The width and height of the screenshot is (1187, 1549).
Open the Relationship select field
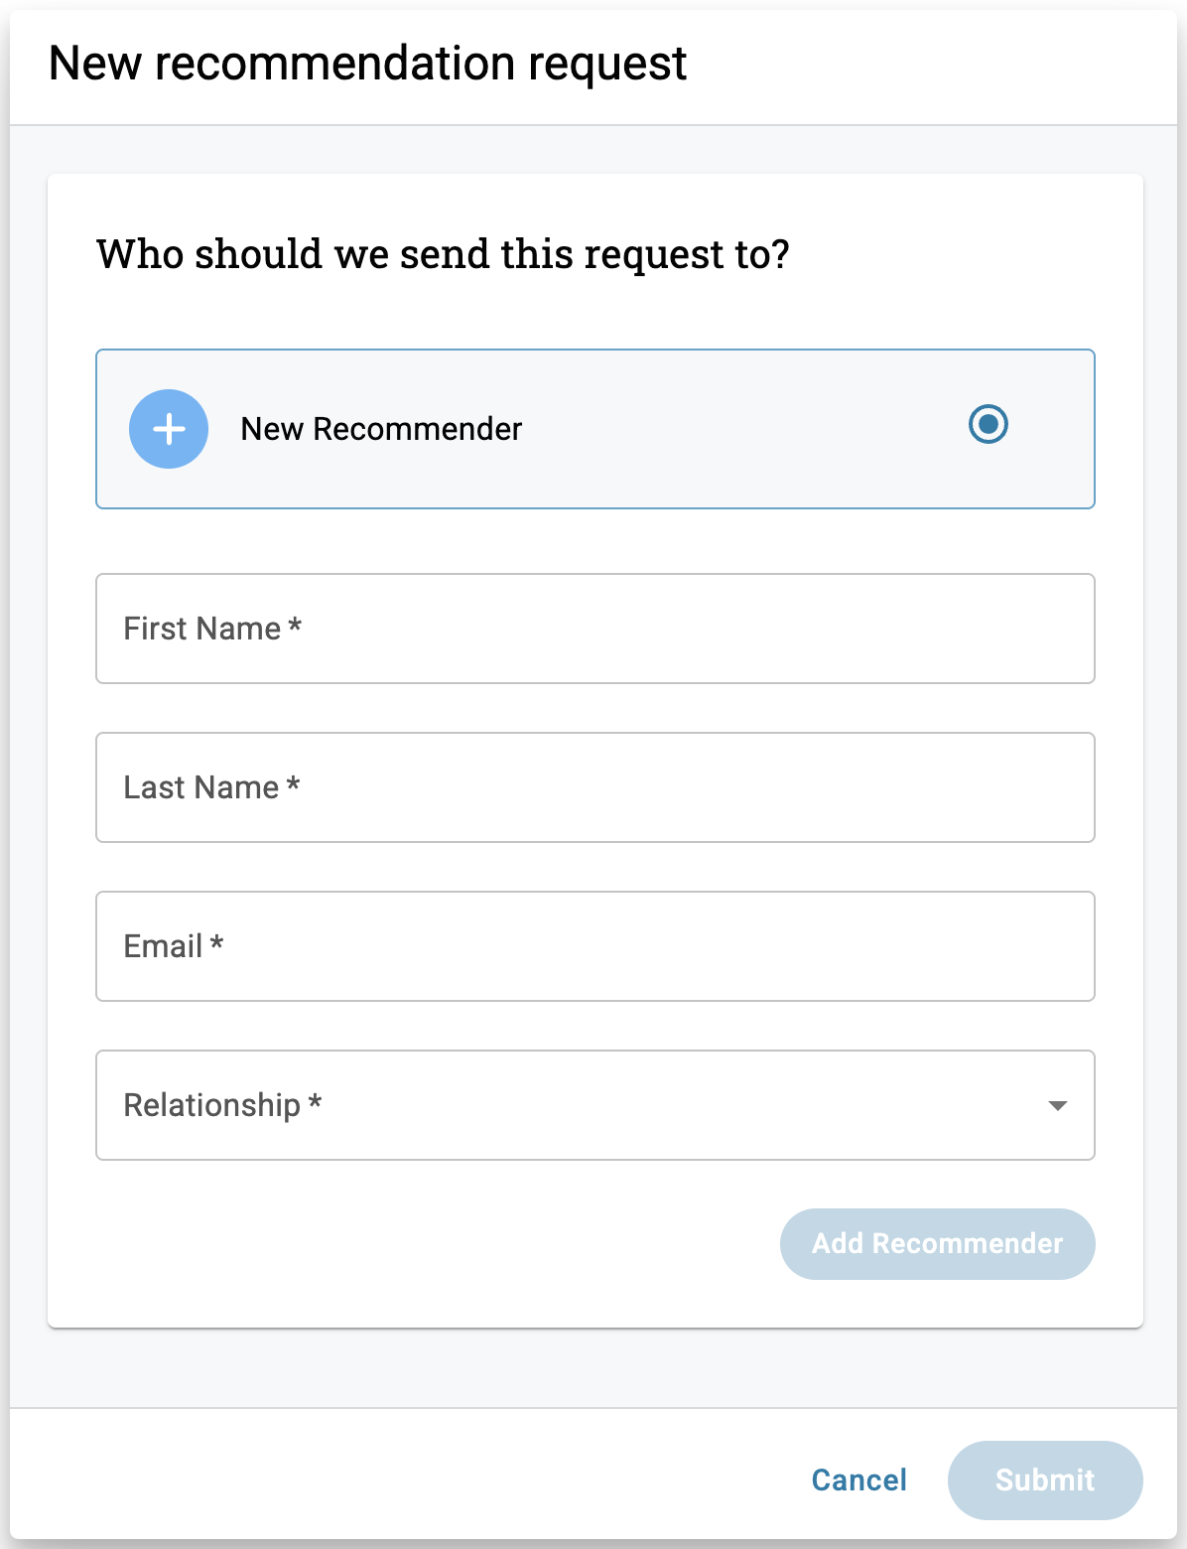click(x=595, y=1105)
